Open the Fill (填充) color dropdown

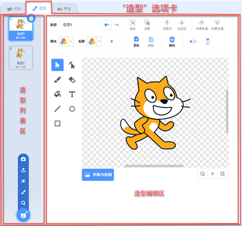pyautogui.click(x=71, y=41)
